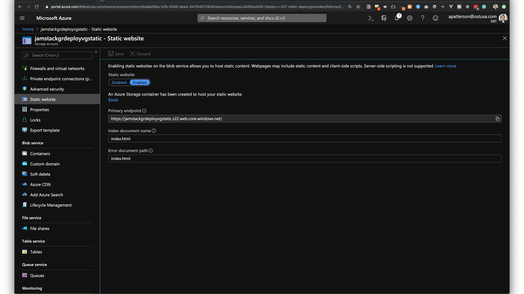Open Azure Cloud Shell icon
The width and height of the screenshot is (524, 294).
tap(371, 18)
